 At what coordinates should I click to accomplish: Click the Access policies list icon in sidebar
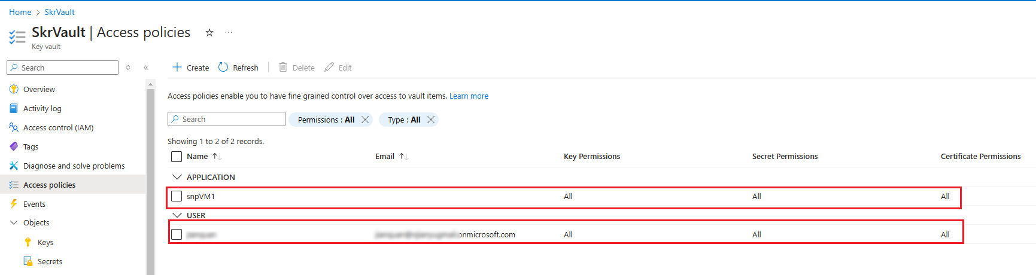tap(14, 185)
